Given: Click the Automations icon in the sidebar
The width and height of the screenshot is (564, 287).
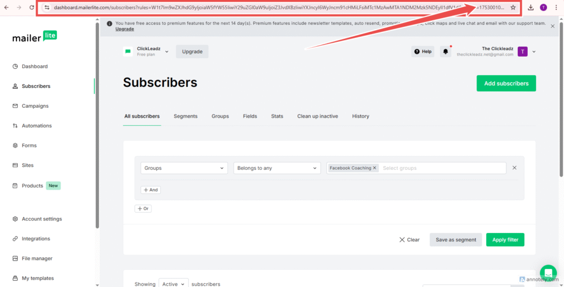Looking at the screenshot, I should coord(15,126).
